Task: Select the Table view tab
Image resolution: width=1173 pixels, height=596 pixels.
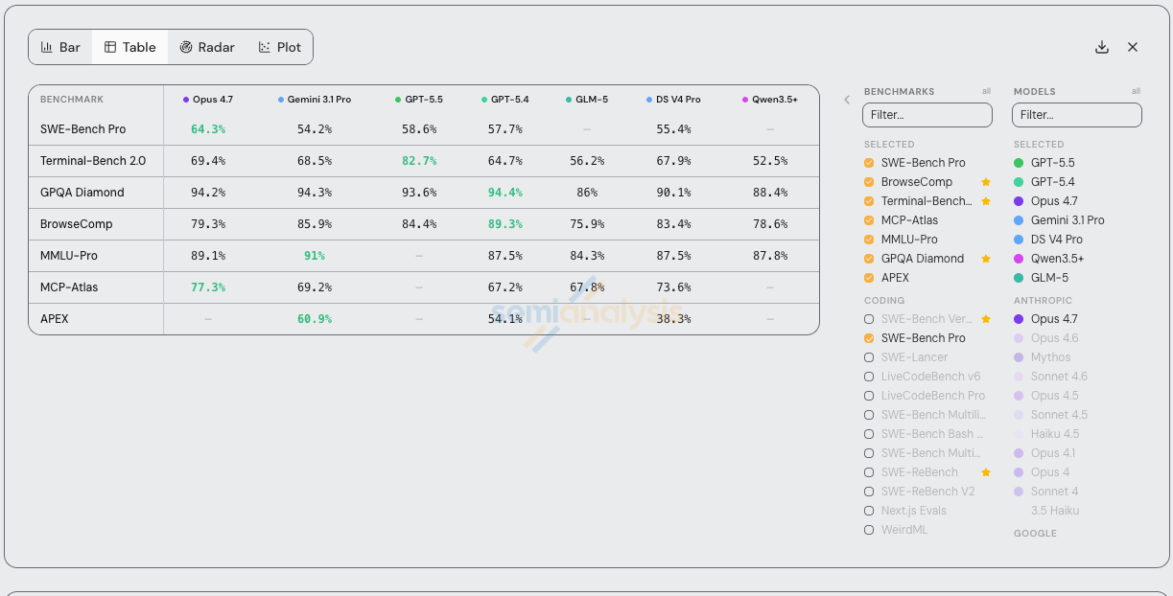Action: pos(129,47)
